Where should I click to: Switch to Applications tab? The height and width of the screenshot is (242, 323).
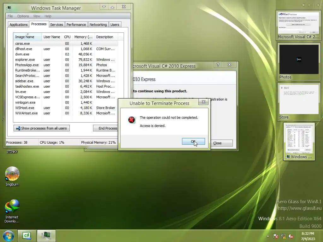[19, 25]
